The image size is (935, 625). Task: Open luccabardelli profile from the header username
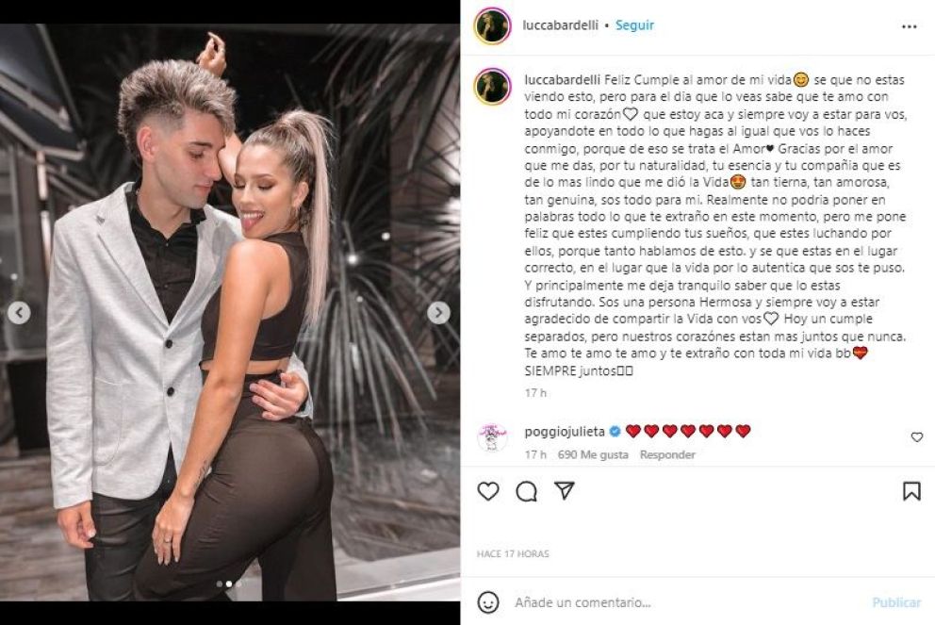[560, 25]
